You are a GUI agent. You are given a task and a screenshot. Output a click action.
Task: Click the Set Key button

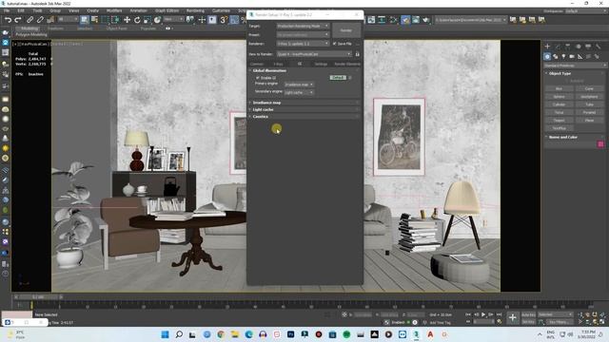pos(528,322)
